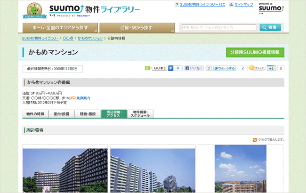The height and width of the screenshot is (193, 306).
Task: Enlarge the first apartment building photo
Action: click(65, 170)
